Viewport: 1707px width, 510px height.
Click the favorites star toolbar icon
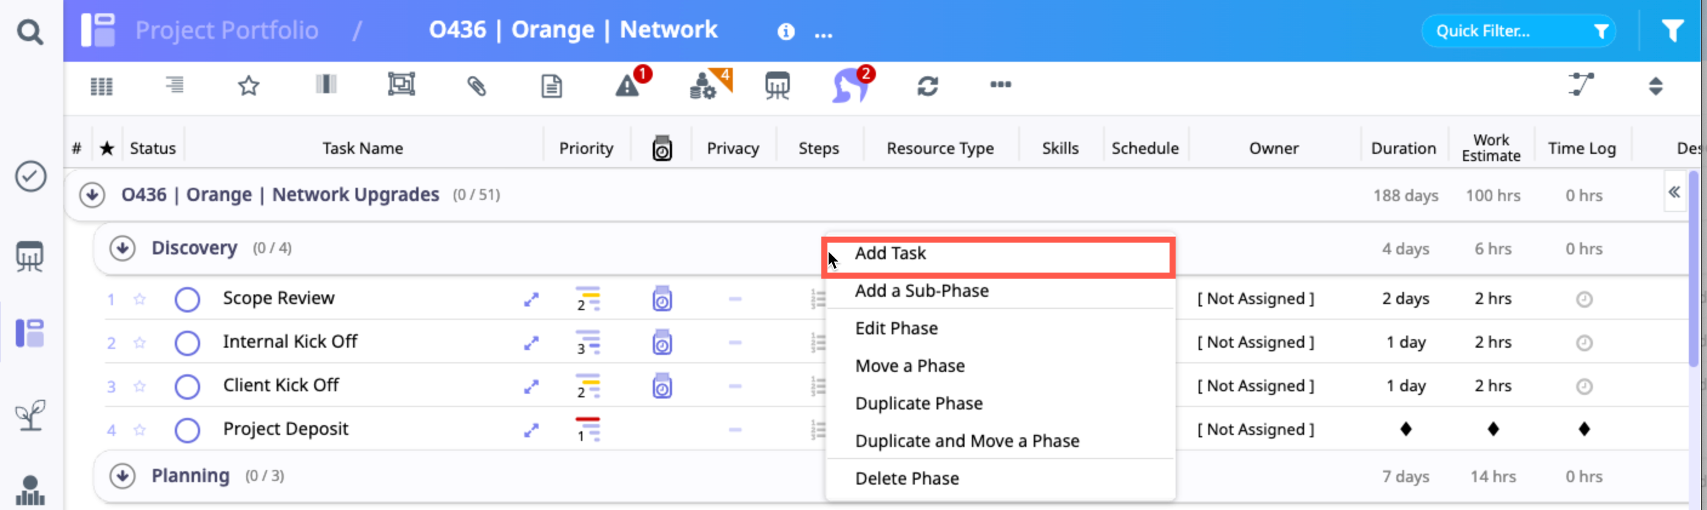249,85
